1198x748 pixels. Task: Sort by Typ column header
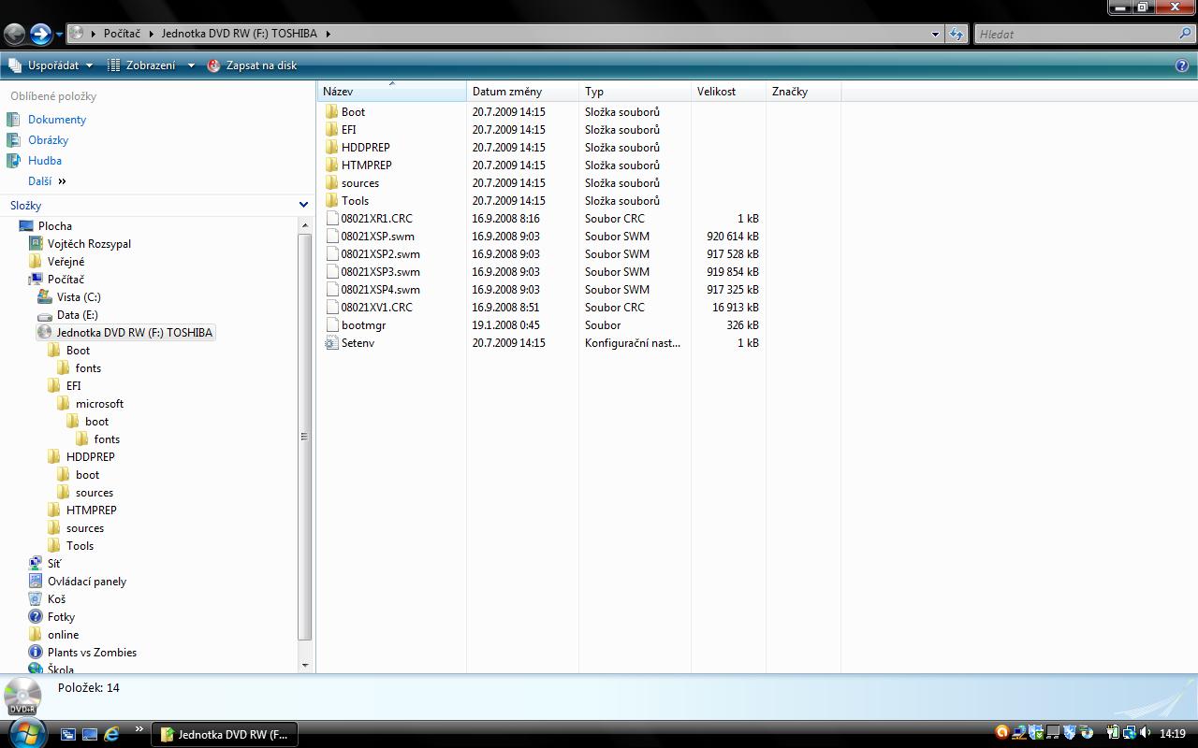coord(635,92)
